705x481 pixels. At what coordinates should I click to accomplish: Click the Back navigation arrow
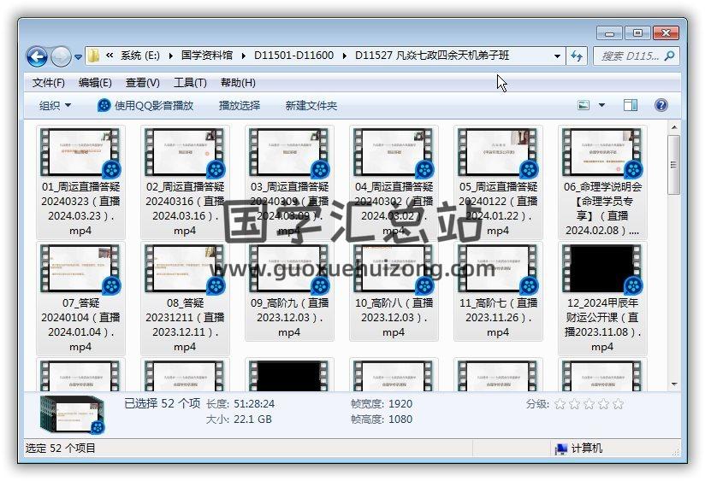click(37, 56)
